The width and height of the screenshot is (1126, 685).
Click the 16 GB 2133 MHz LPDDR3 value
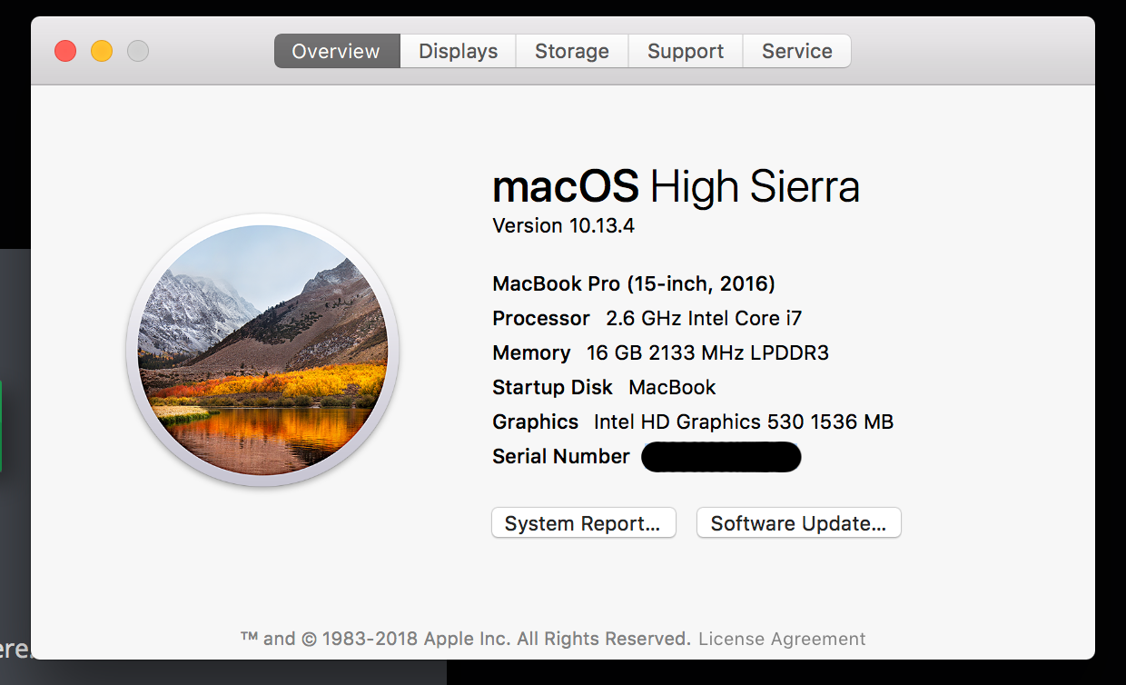[707, 352]
